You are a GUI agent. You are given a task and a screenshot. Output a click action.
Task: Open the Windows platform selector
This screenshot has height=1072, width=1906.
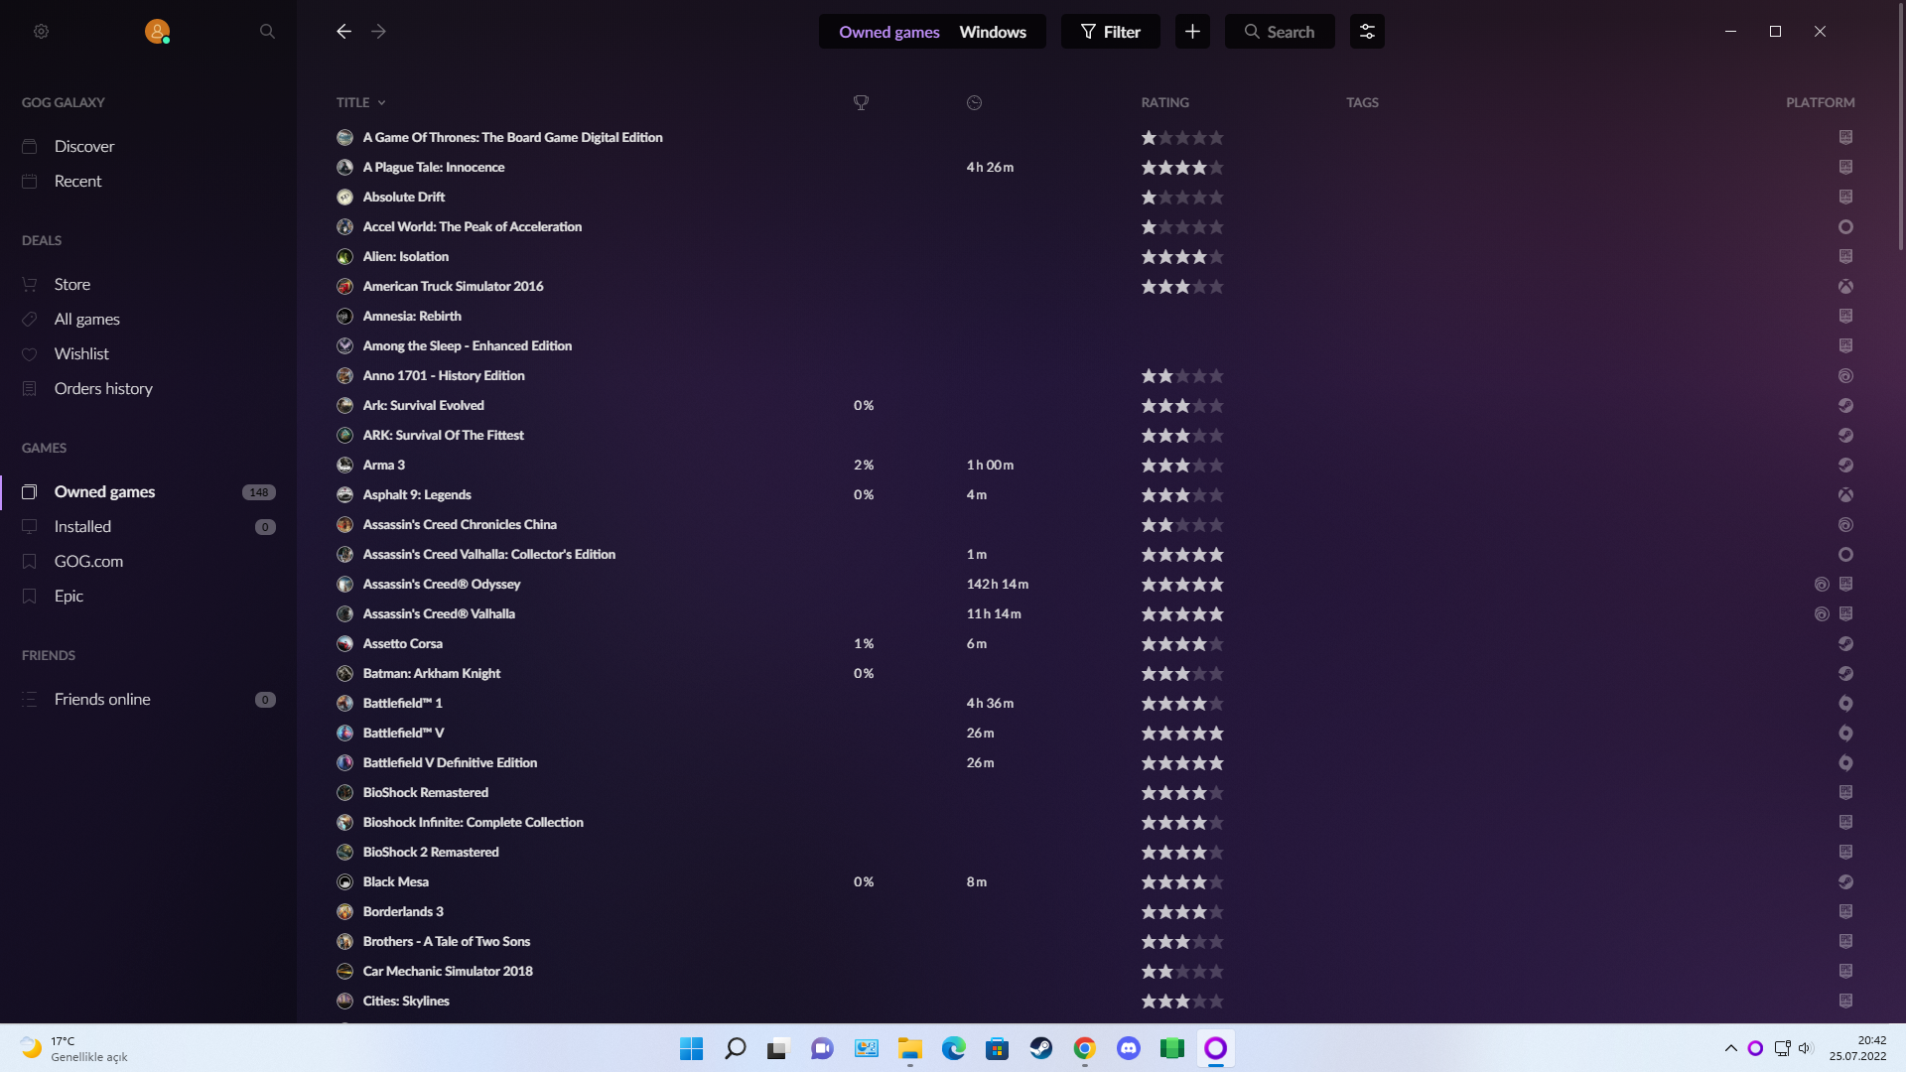point(992,32)
